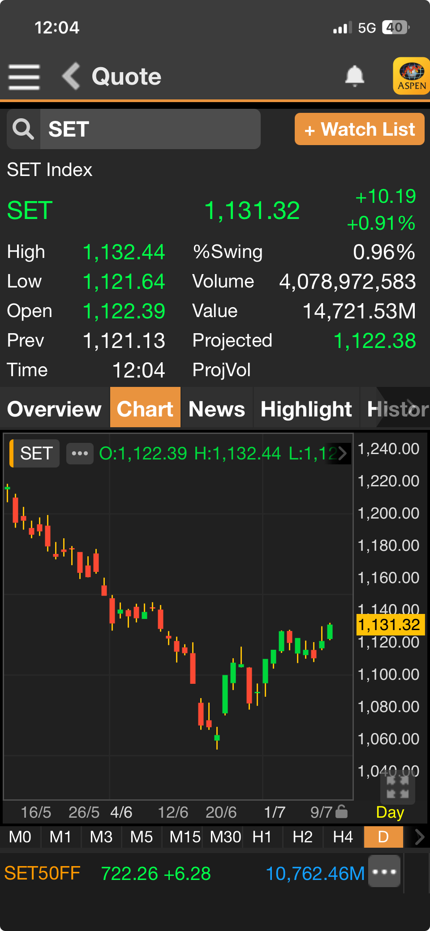Screen dimensions: 430x931
Task: Open notifications bell
Action: click(354, 76)
